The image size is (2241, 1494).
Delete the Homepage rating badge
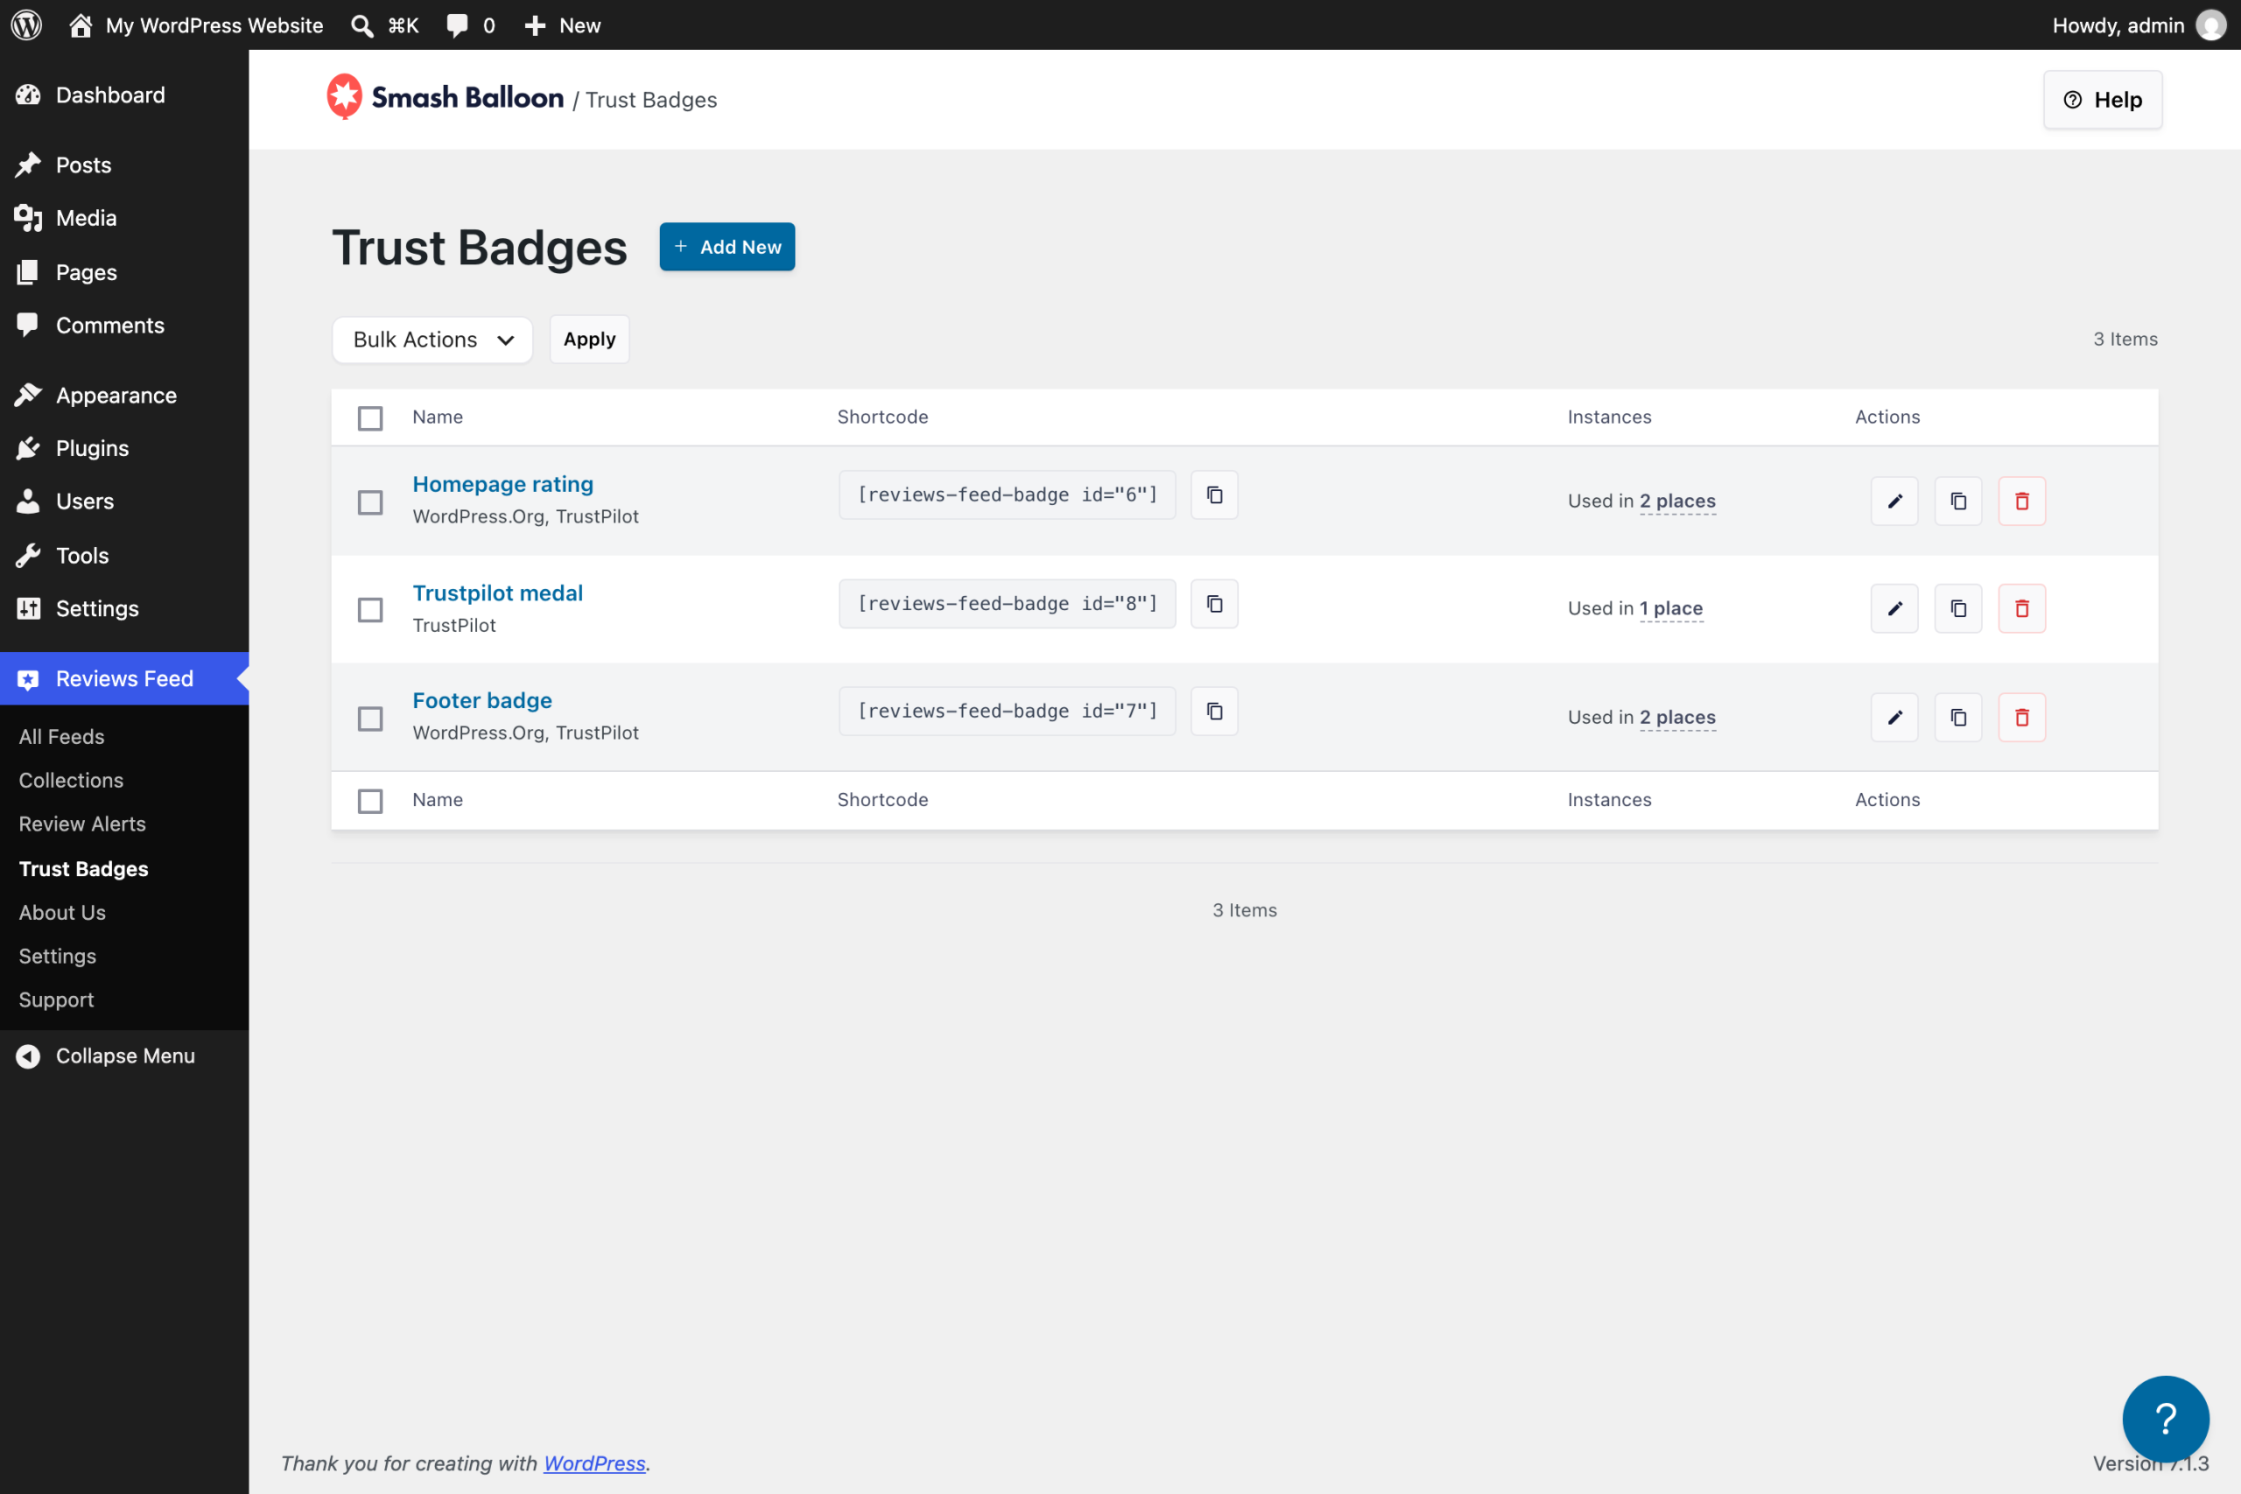tap(2022, 502)
